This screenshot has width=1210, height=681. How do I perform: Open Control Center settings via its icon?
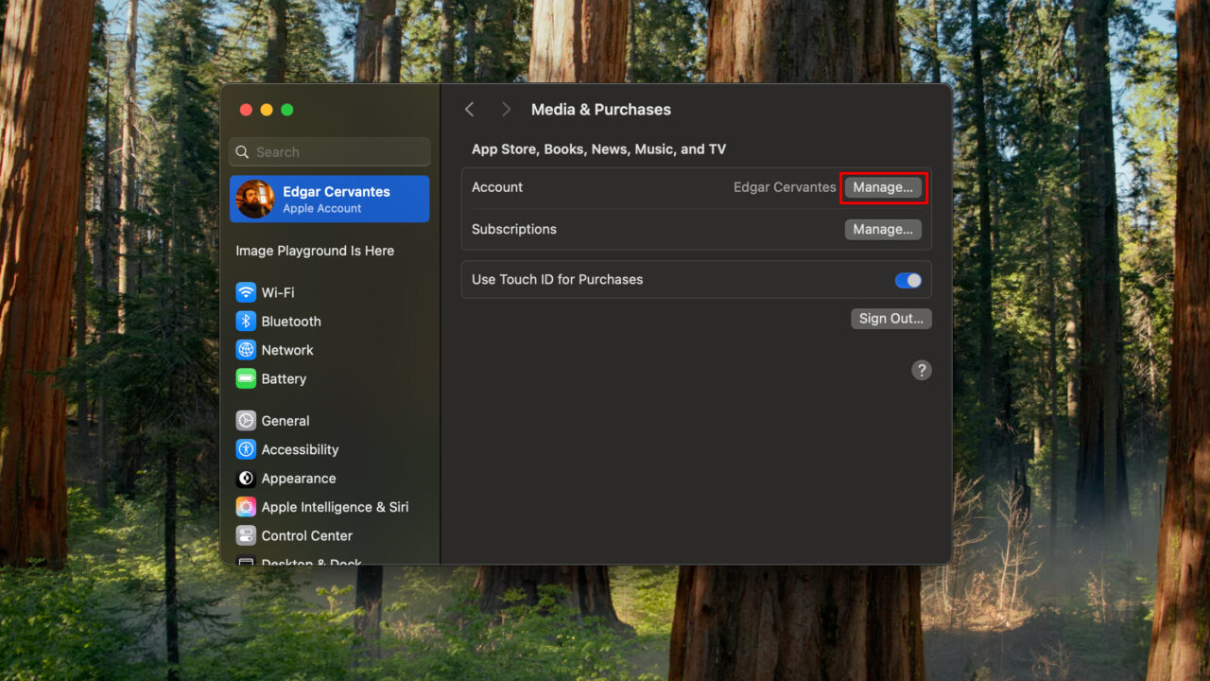point(247,535)
